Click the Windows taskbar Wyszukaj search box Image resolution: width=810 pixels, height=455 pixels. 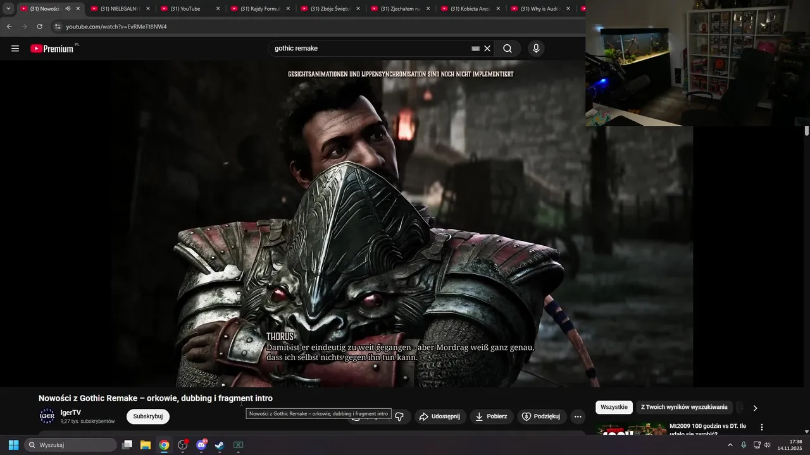click(71, 445)
